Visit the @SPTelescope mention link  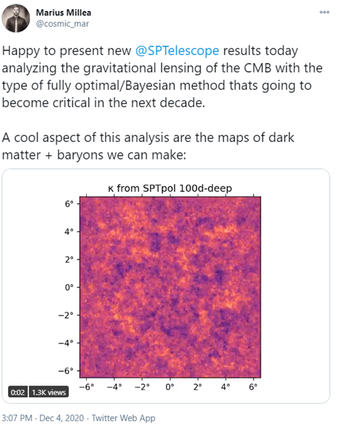click(177, 51)
